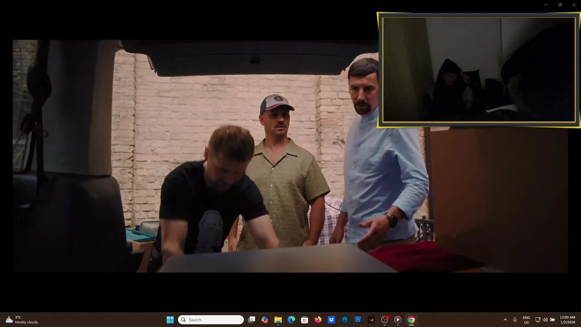This screenshot has height=327, width=581.
Task: Minimize the video player window
Action: click(546, 5)
